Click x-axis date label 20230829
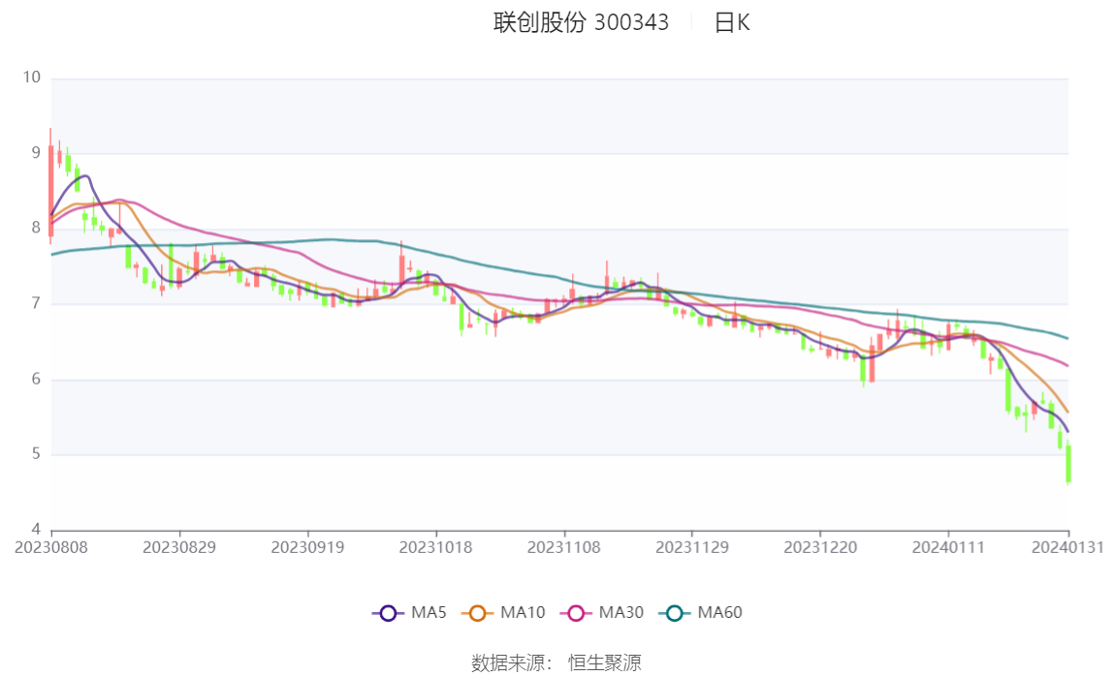This screenshot has height=677, width=1113. (x=179, y=547)
